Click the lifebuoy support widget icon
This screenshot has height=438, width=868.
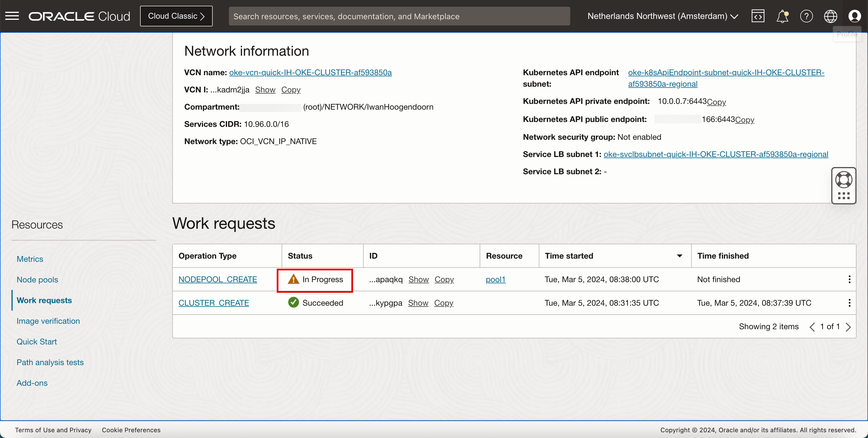click(x=843, y=180)
